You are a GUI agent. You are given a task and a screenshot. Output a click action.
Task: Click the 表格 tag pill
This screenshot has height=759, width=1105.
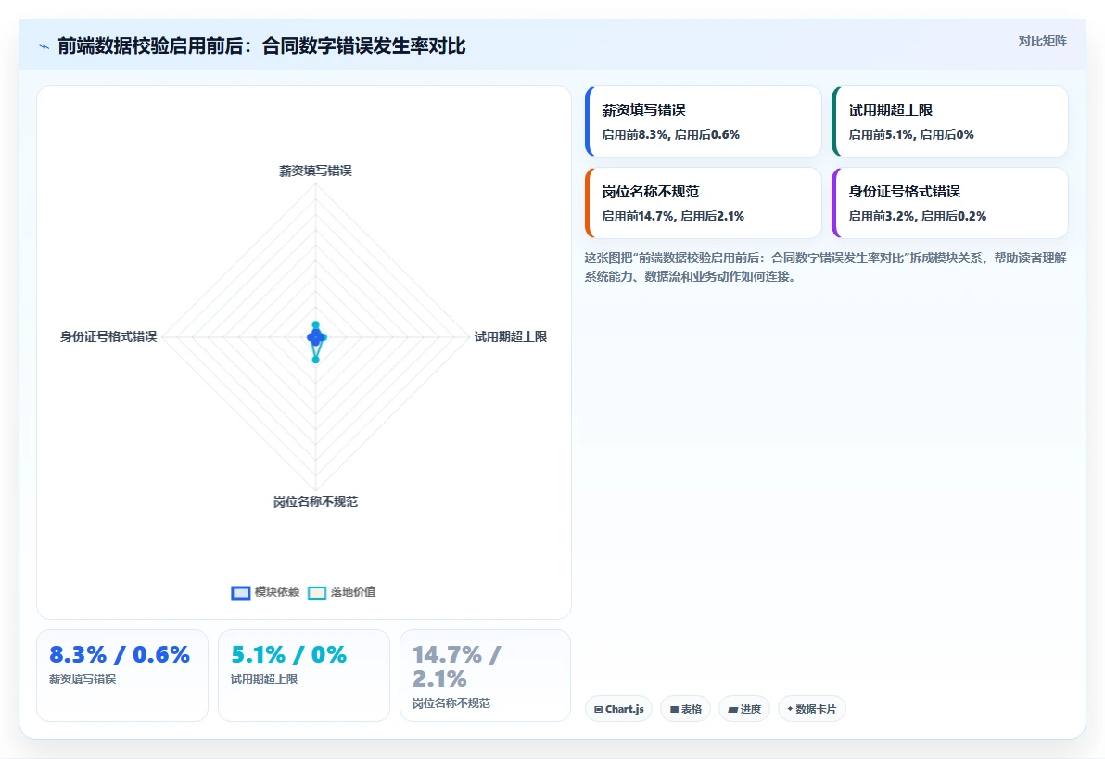coord(685,709)
